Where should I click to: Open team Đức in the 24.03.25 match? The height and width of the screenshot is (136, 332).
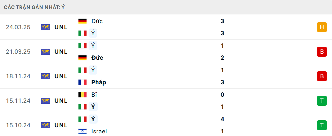coord(97,21)
